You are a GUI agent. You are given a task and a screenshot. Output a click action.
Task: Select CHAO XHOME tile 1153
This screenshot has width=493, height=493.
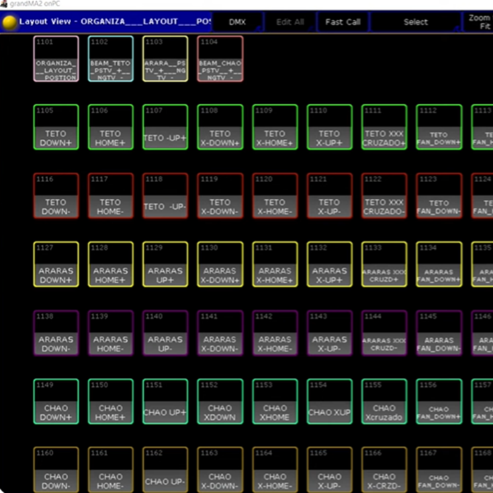275,401
